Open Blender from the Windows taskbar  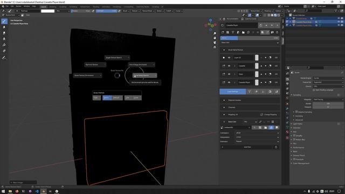point(44,191)
